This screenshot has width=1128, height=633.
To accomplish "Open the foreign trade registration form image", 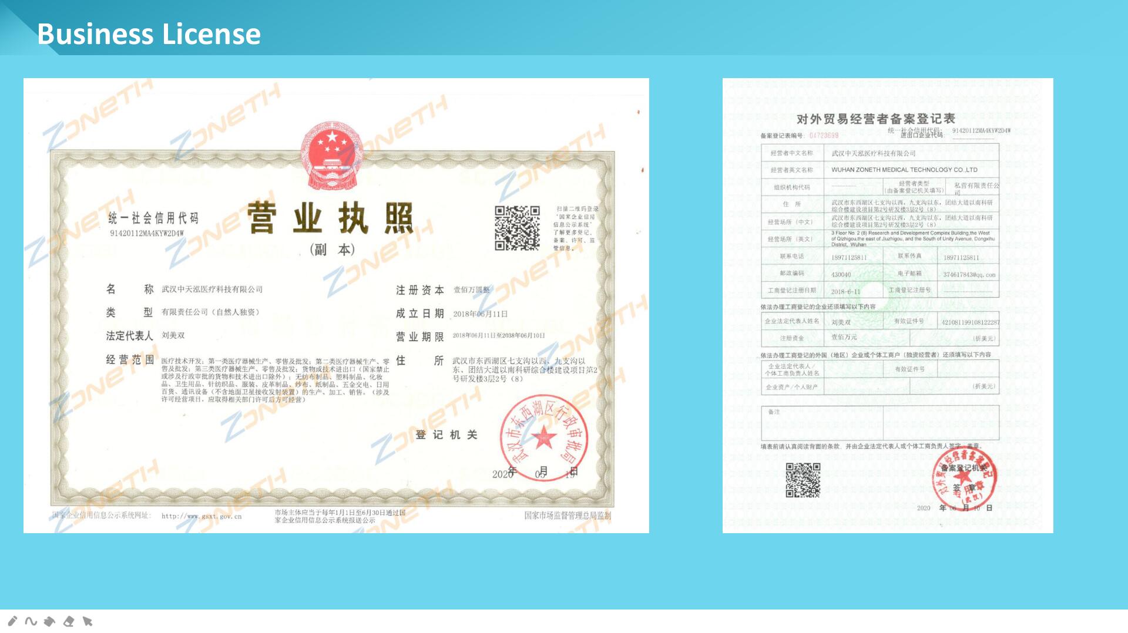I will (888, 305).
